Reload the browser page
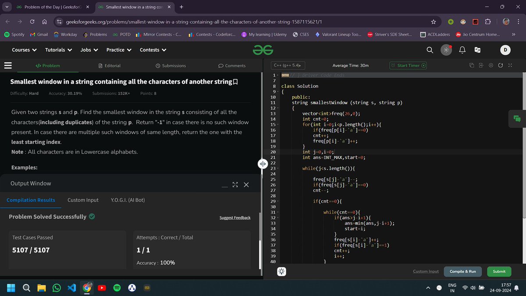526x296 pixels. tap(32, 21)
